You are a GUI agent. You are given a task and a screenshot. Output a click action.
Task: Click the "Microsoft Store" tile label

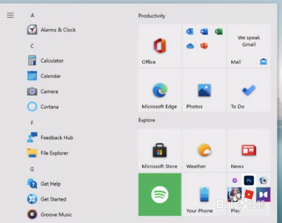click(x=159, y=166)
